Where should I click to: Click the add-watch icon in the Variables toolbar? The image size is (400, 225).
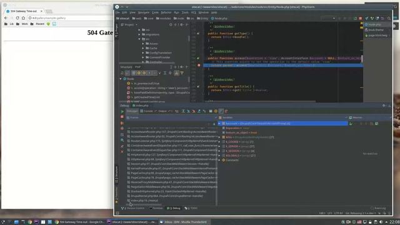[351, 124]
